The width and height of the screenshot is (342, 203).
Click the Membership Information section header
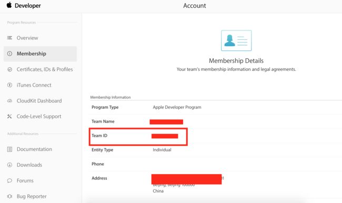point(110,97)
